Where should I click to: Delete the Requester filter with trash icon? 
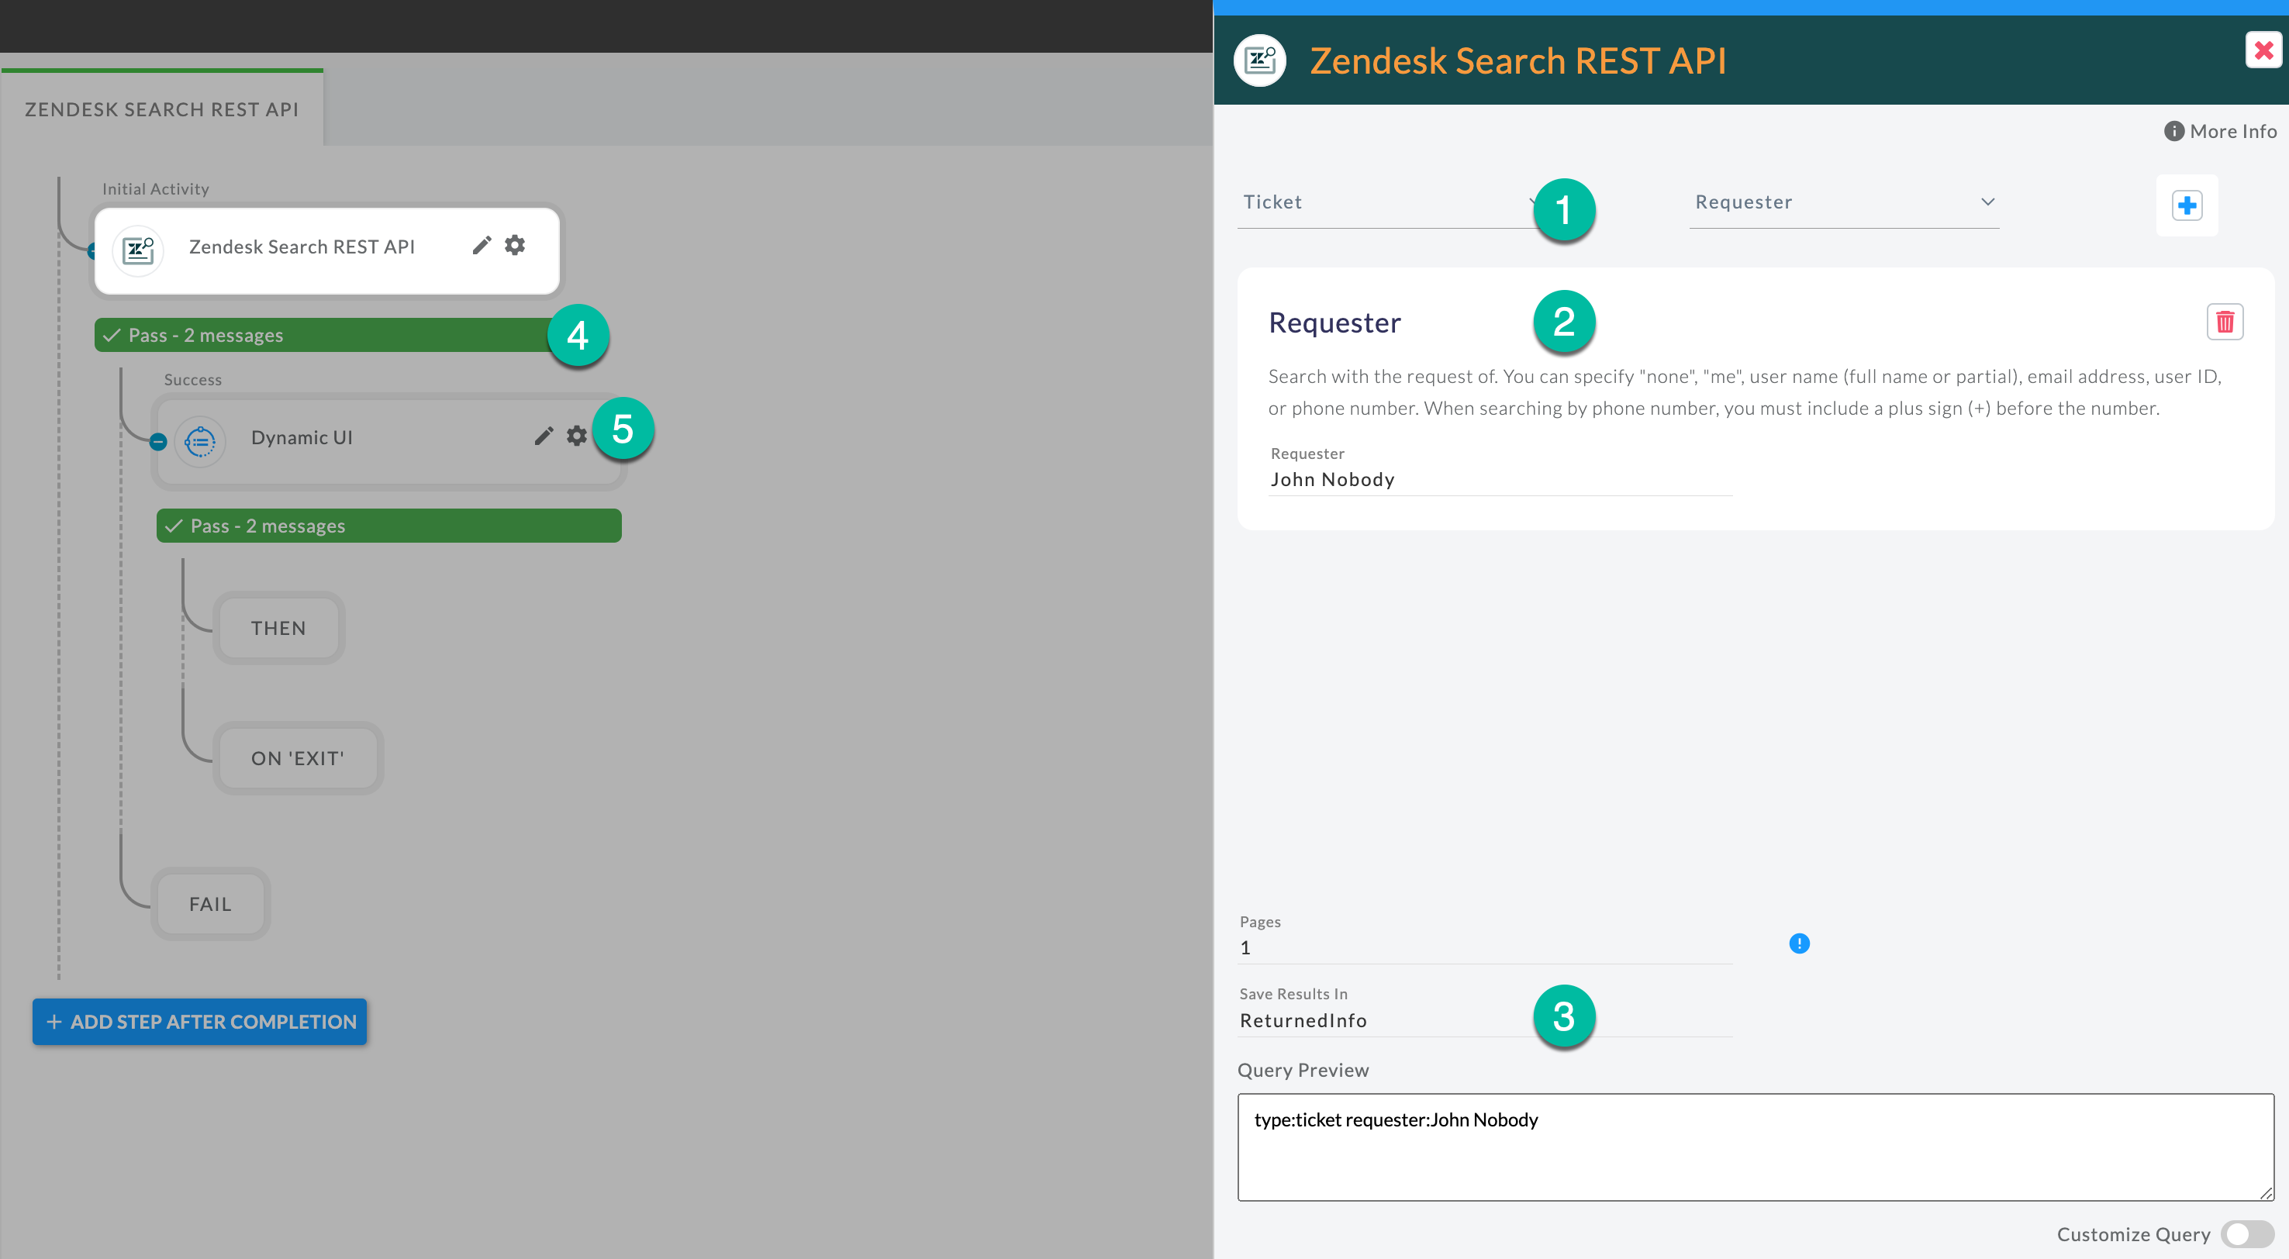tap(2225, 322)
